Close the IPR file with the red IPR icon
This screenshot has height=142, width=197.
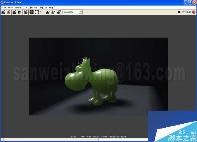pyautogui.click(x=194, y=12)
